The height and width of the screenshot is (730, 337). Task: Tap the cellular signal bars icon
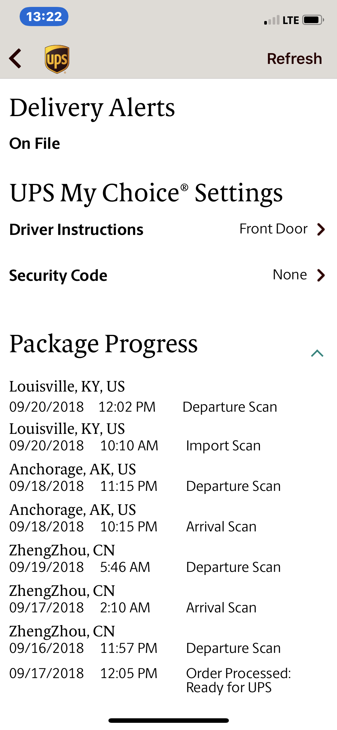point(272,20)
